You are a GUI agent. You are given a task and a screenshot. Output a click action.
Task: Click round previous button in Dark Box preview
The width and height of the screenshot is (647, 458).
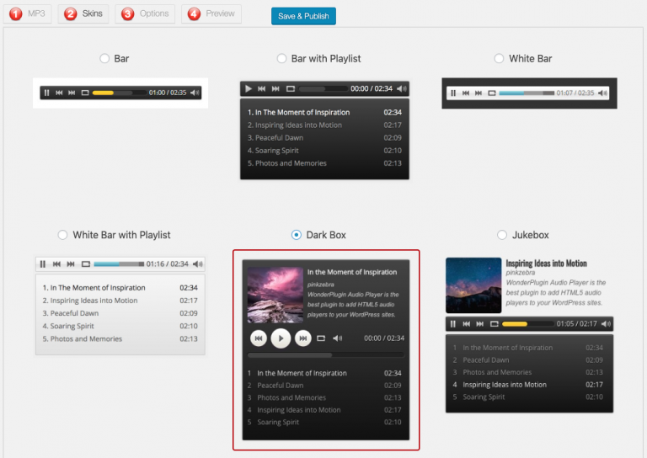(x=259, y=338)
